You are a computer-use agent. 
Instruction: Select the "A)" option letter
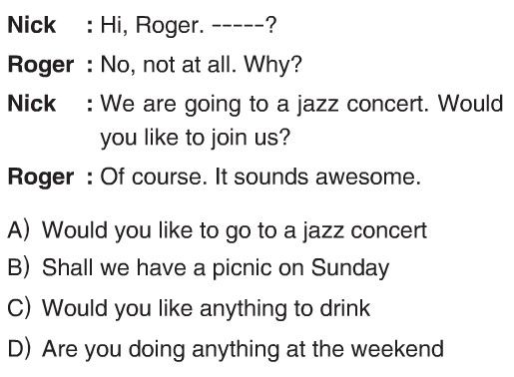[x=19, y=230]
